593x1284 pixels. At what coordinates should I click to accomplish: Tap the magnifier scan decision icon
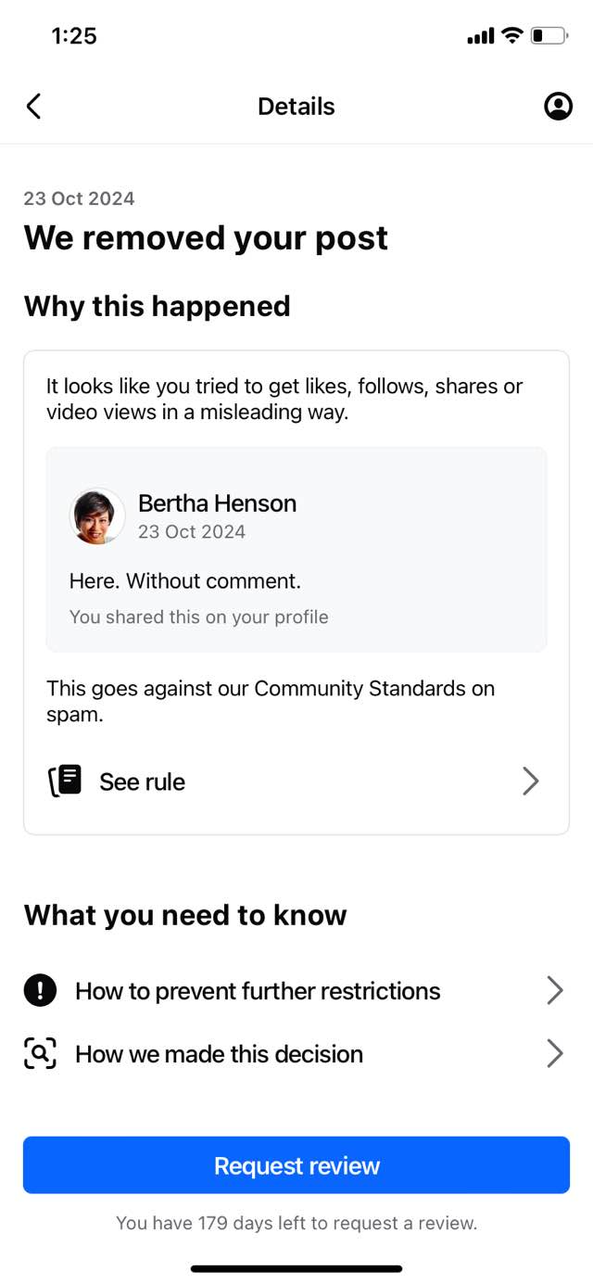40,1054
